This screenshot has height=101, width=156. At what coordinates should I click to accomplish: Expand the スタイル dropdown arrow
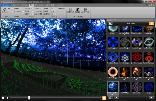click(5, 15)
